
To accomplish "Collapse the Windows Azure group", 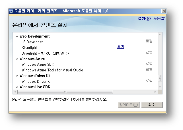I will 17,59.
